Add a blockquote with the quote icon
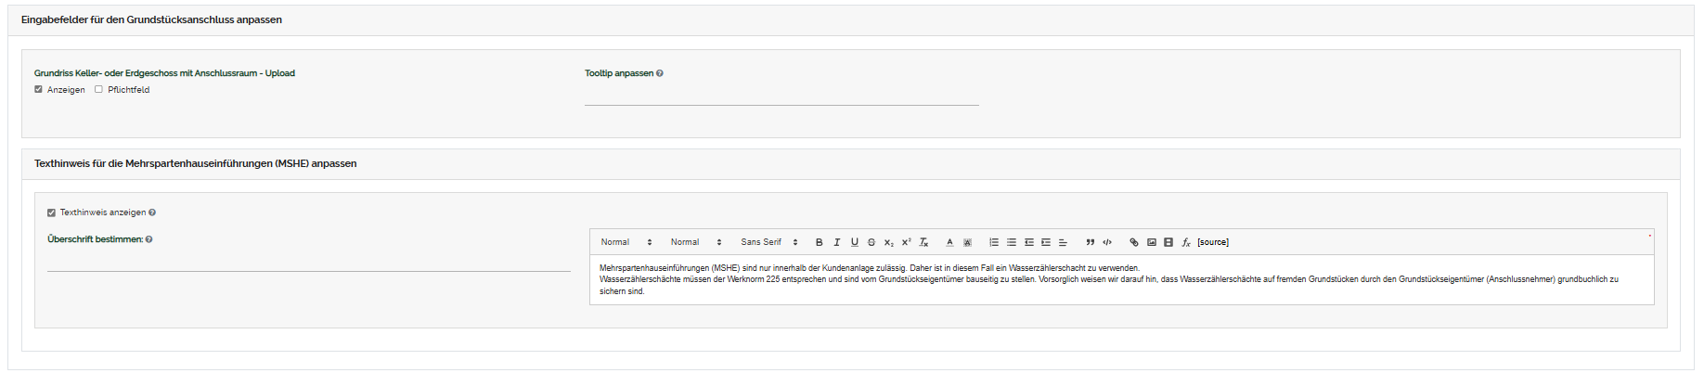This screenshot has width=1704, height=373. (x=1090, y=242)
